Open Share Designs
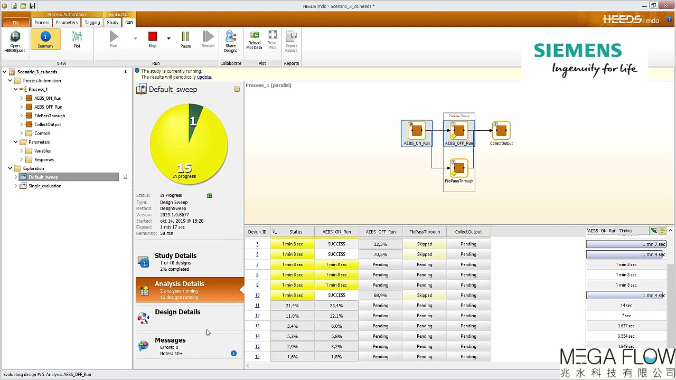The image size is (676, 380). 231,41
